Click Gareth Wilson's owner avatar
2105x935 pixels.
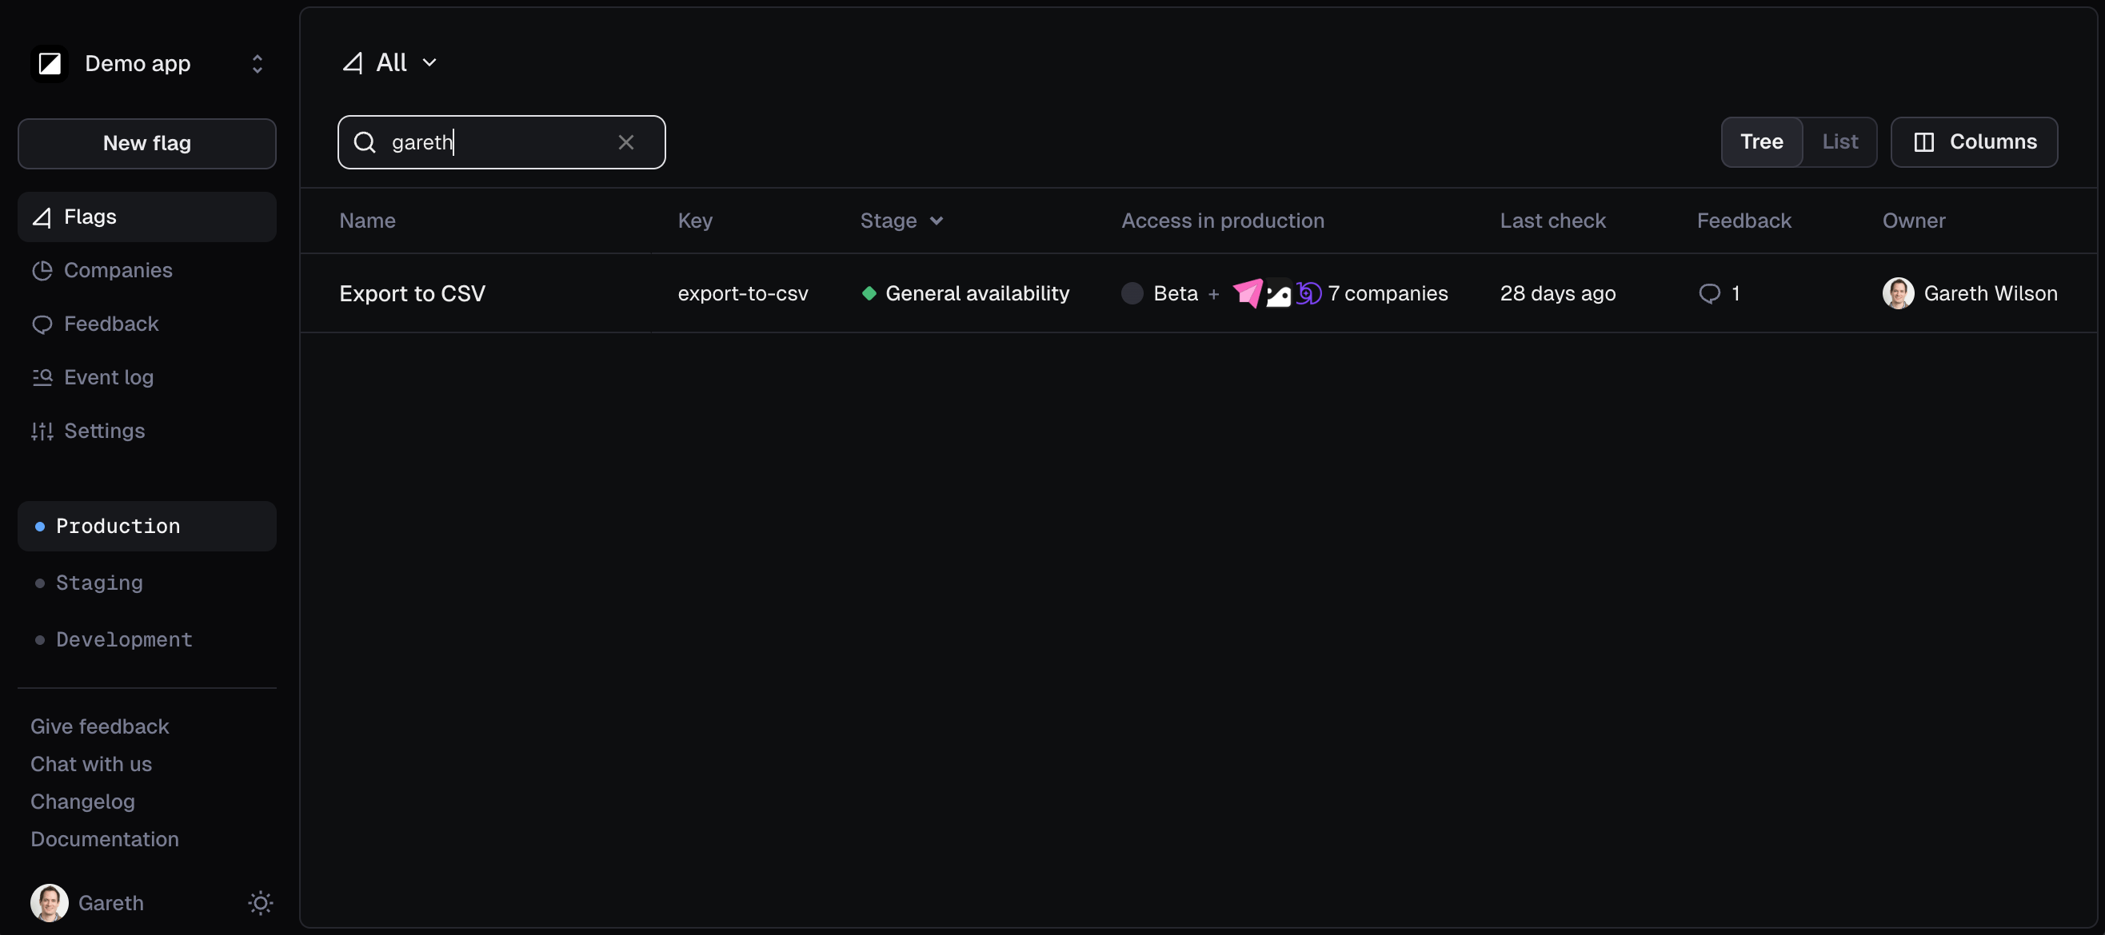point(1899,293)
